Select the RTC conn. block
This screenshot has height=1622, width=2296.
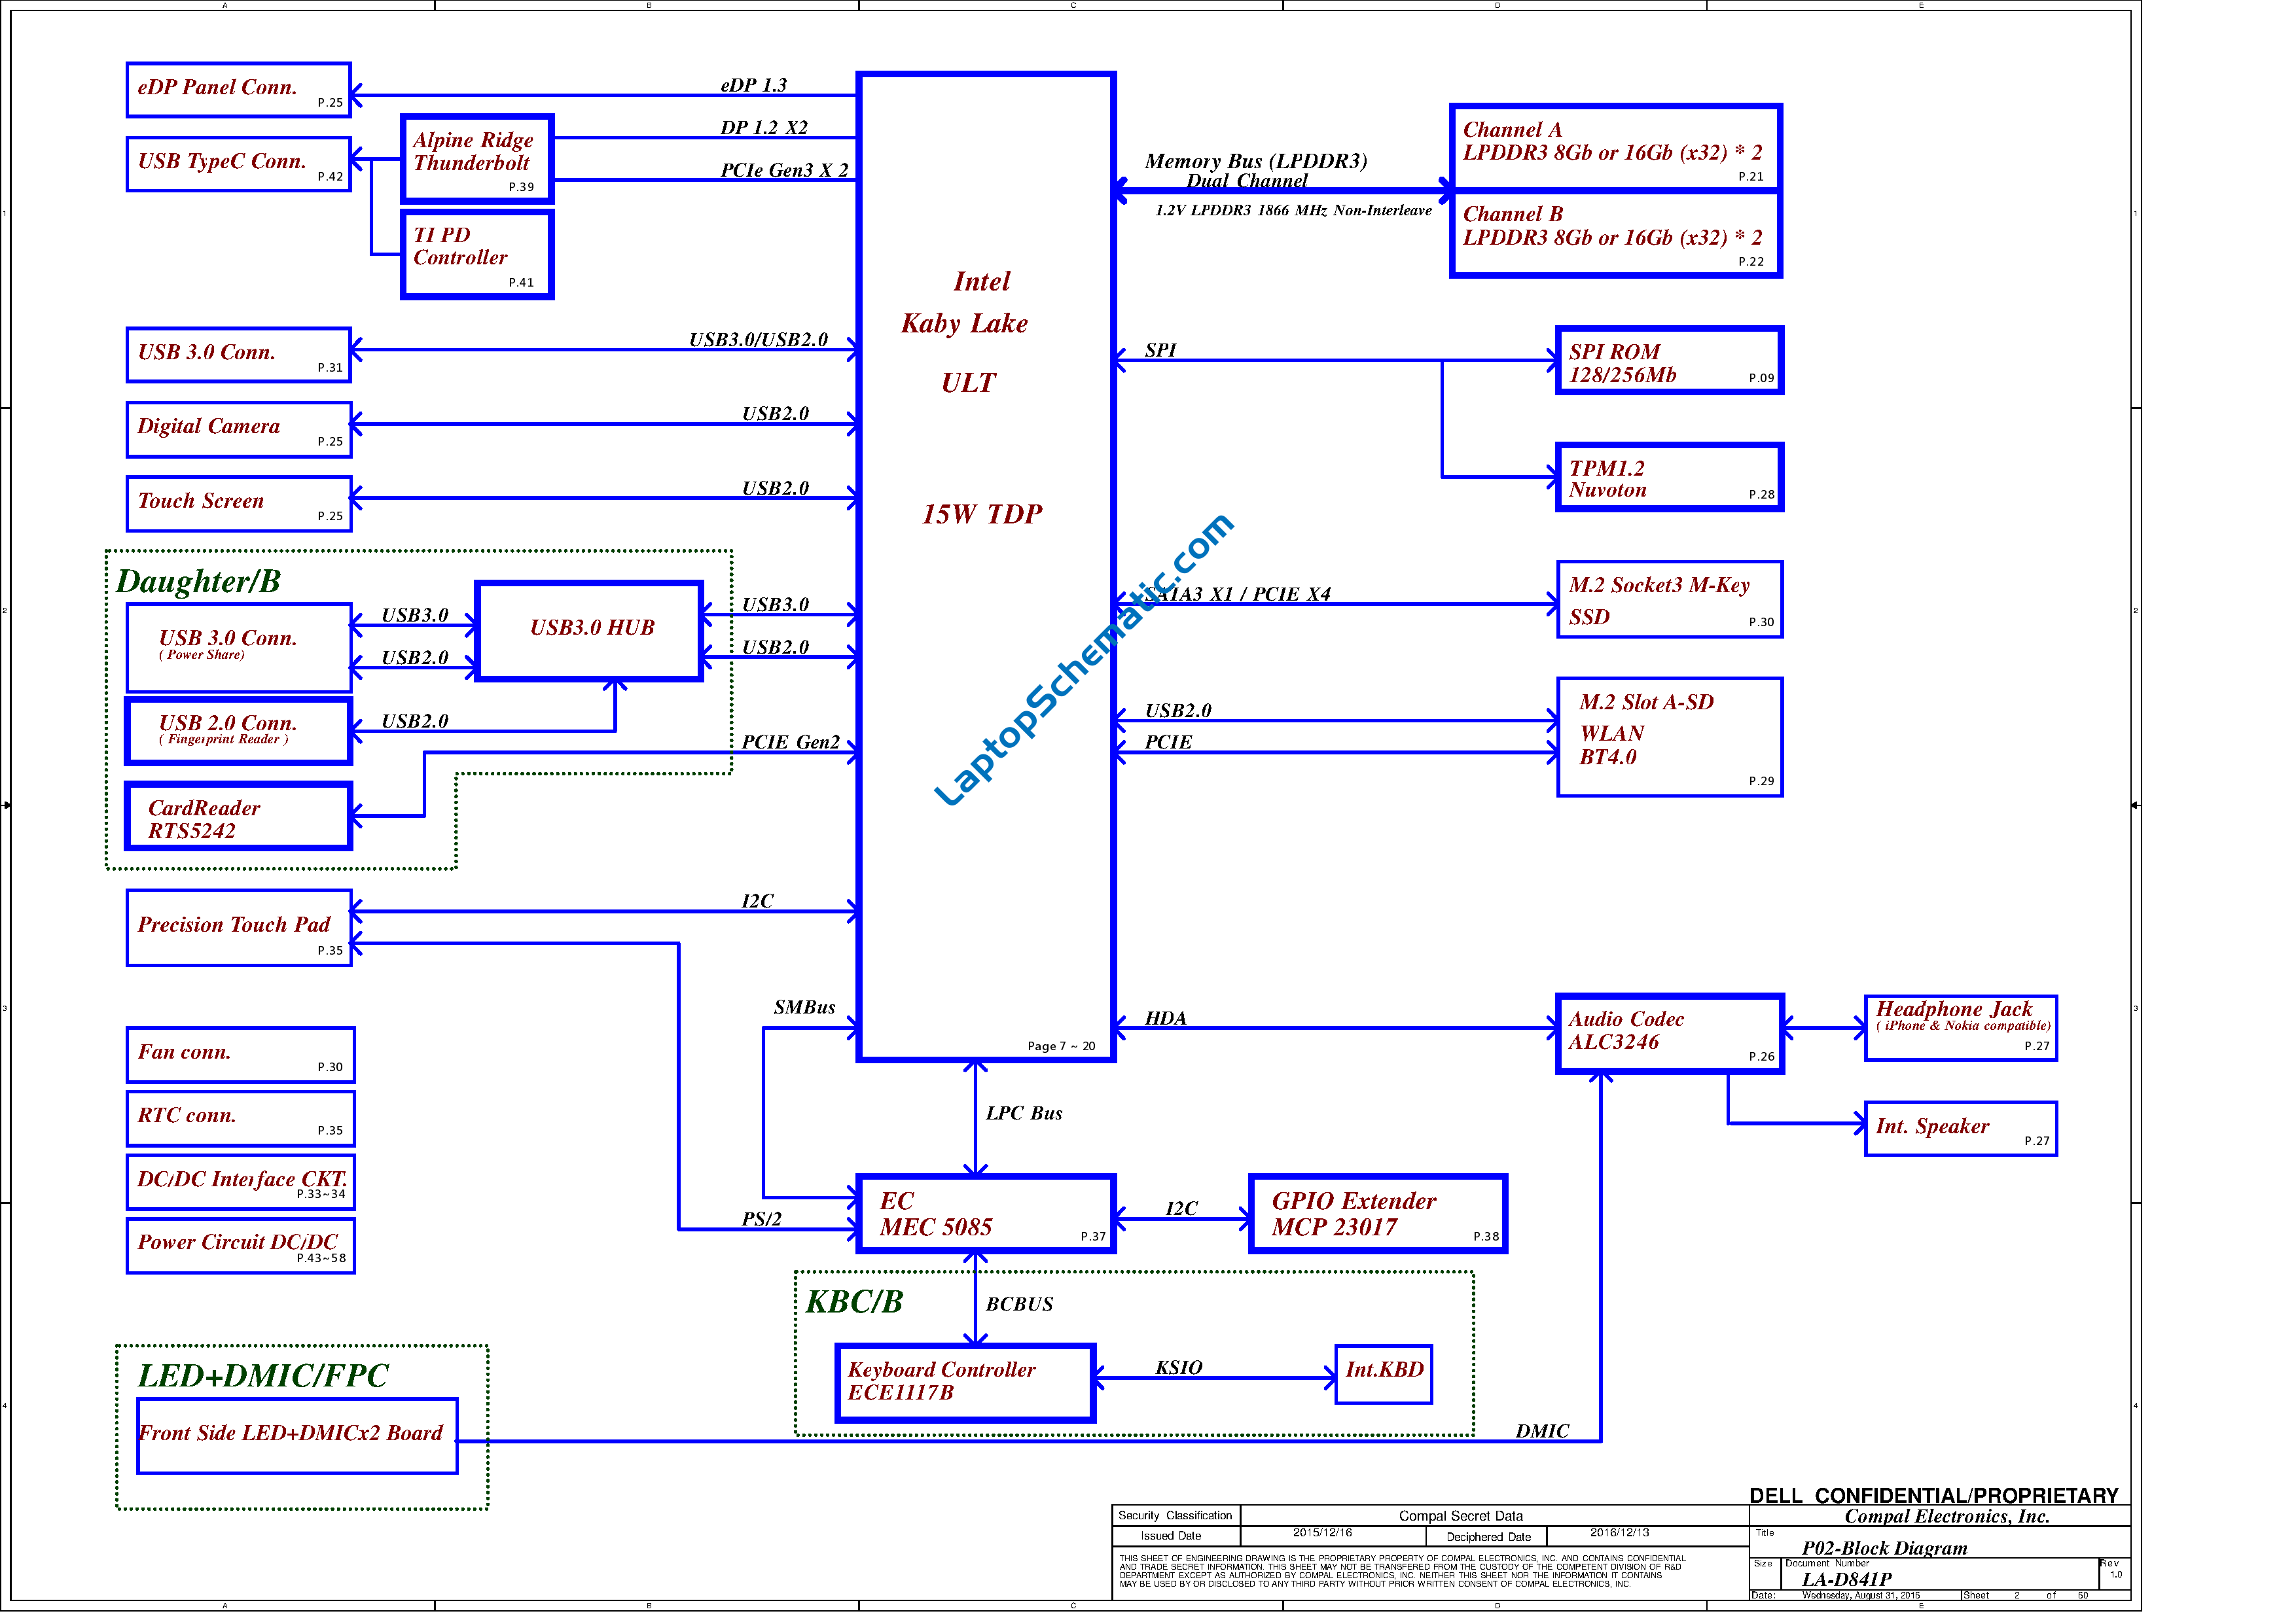(x=240, y=1120)
